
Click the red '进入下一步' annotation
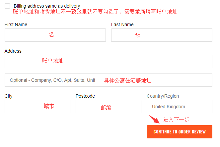pyautogui.click(x=176, y=120)
